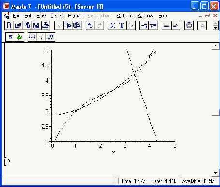Viewport: 220px width, 187px height.
Task: Click the up arrow of the vertical scrollbar
Action: click(x=216, y=46)
